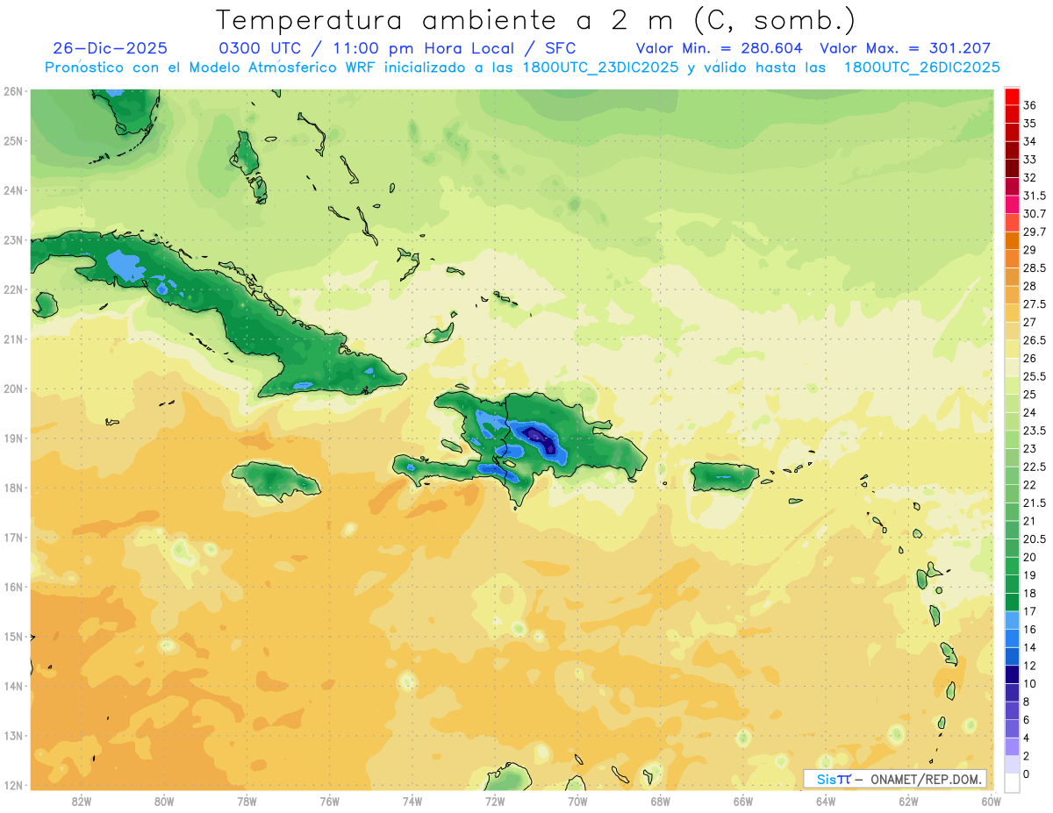Click the title 'Temperatura ambiente a 2 m'
This screenshot has width=1053, height=813.
pyautogui.click(x=444, y=20)
